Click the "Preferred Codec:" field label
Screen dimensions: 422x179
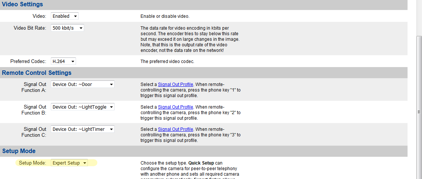(28, 61)
